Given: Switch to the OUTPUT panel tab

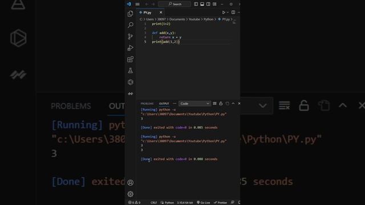Looking at the screenshot, I should (x=164, y=104).
